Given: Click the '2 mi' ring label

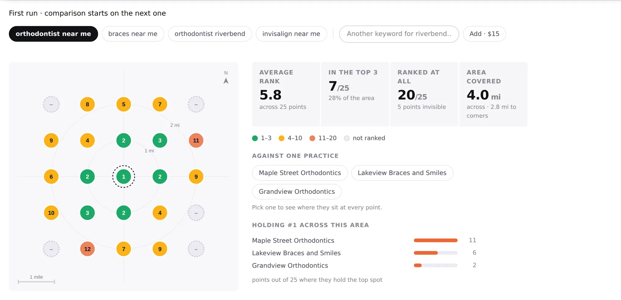Looking at the screenshot, I should click(x=175, y=125).
